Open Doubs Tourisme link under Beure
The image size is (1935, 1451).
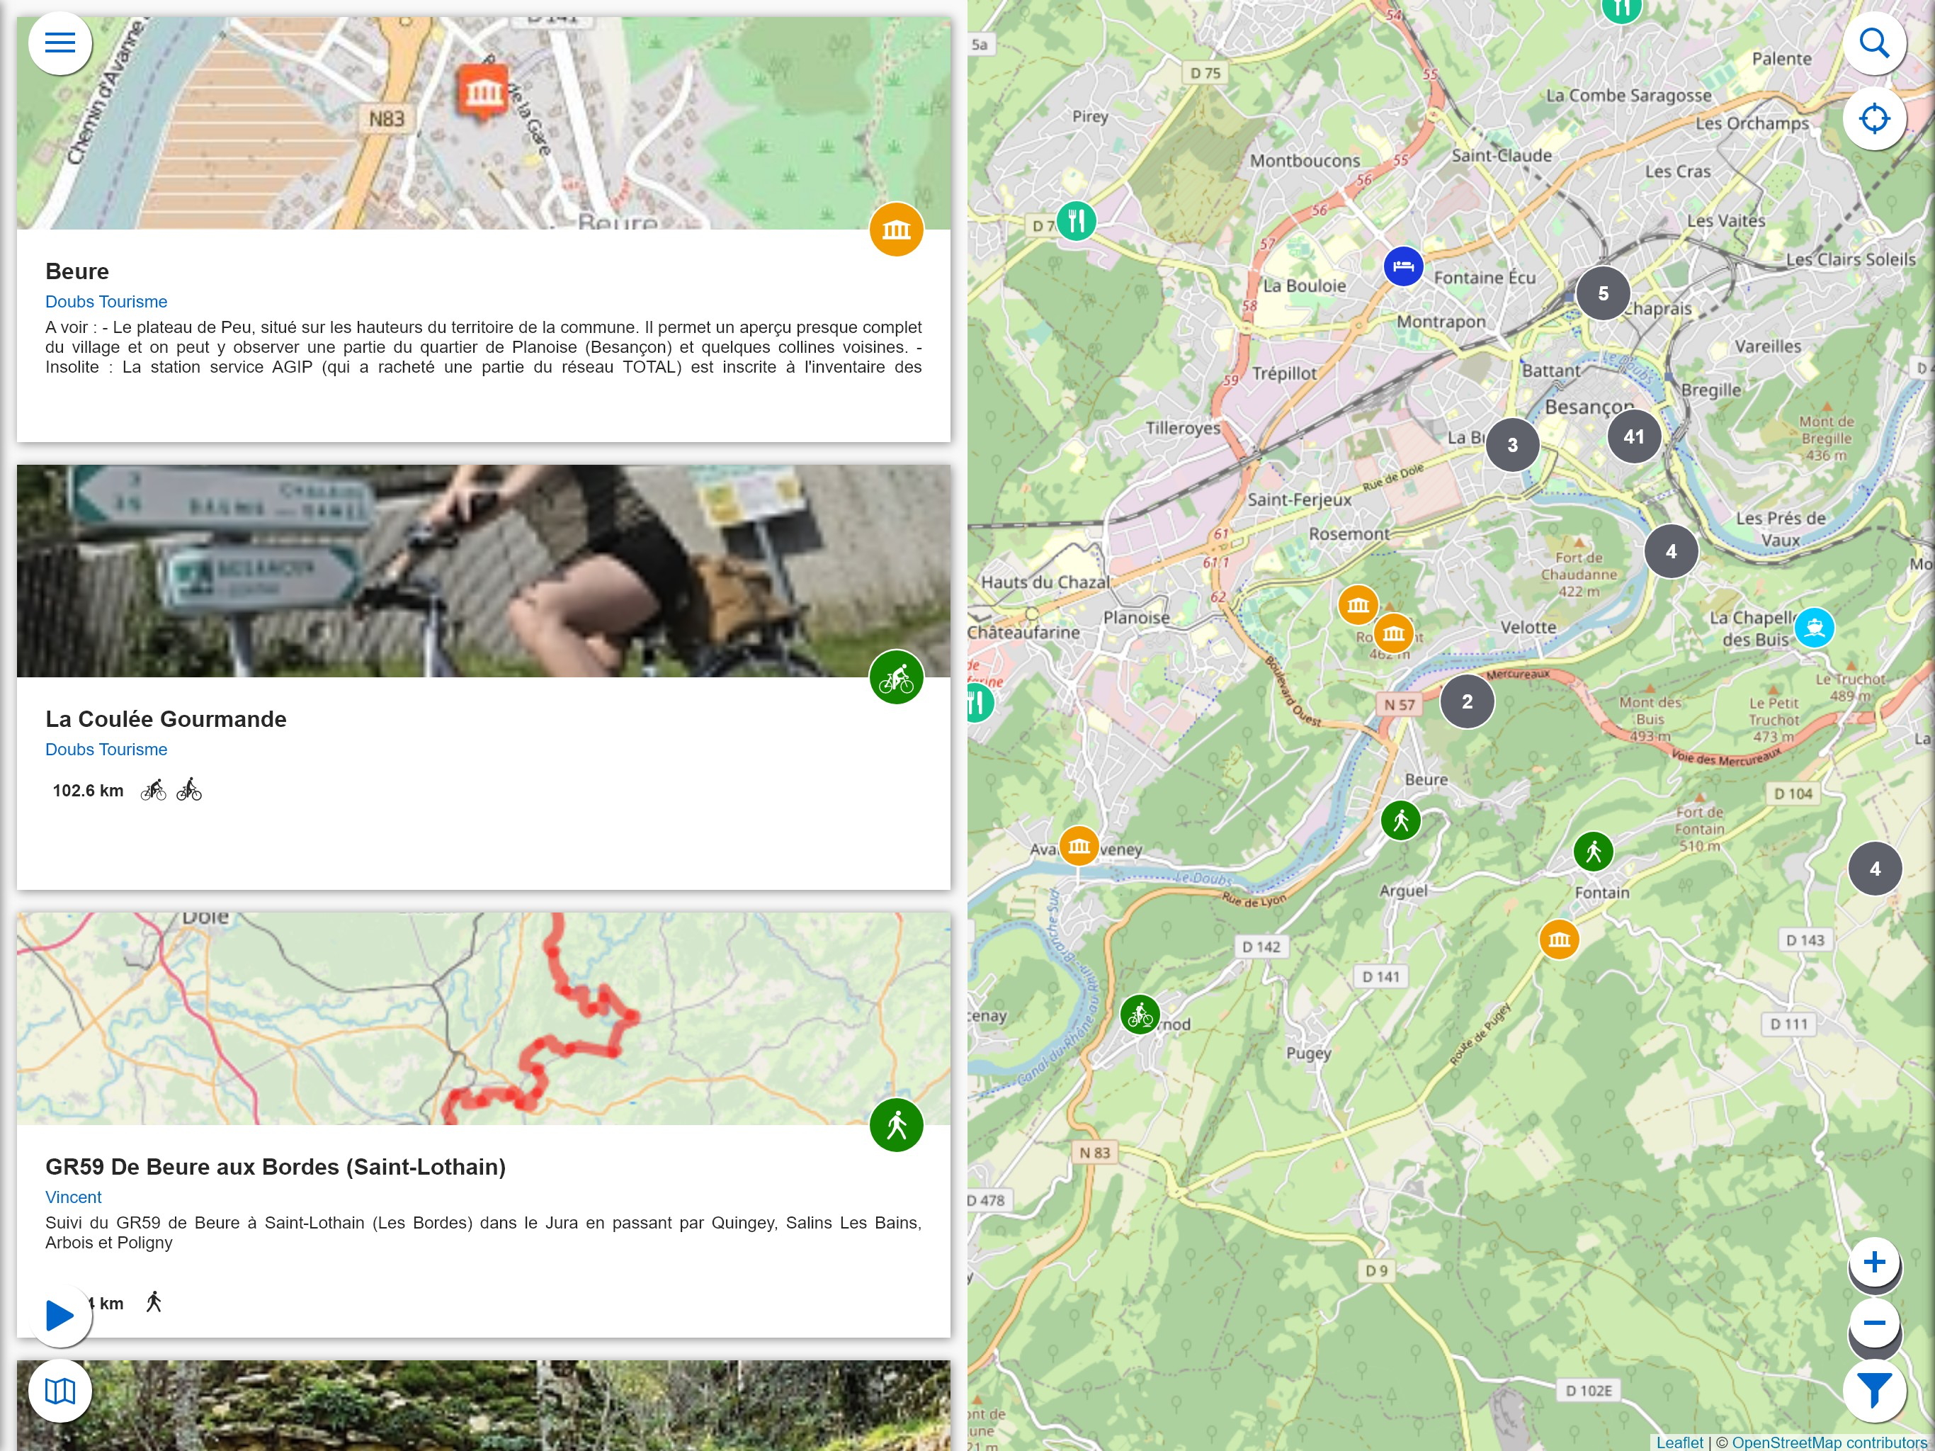pos(106,302)
